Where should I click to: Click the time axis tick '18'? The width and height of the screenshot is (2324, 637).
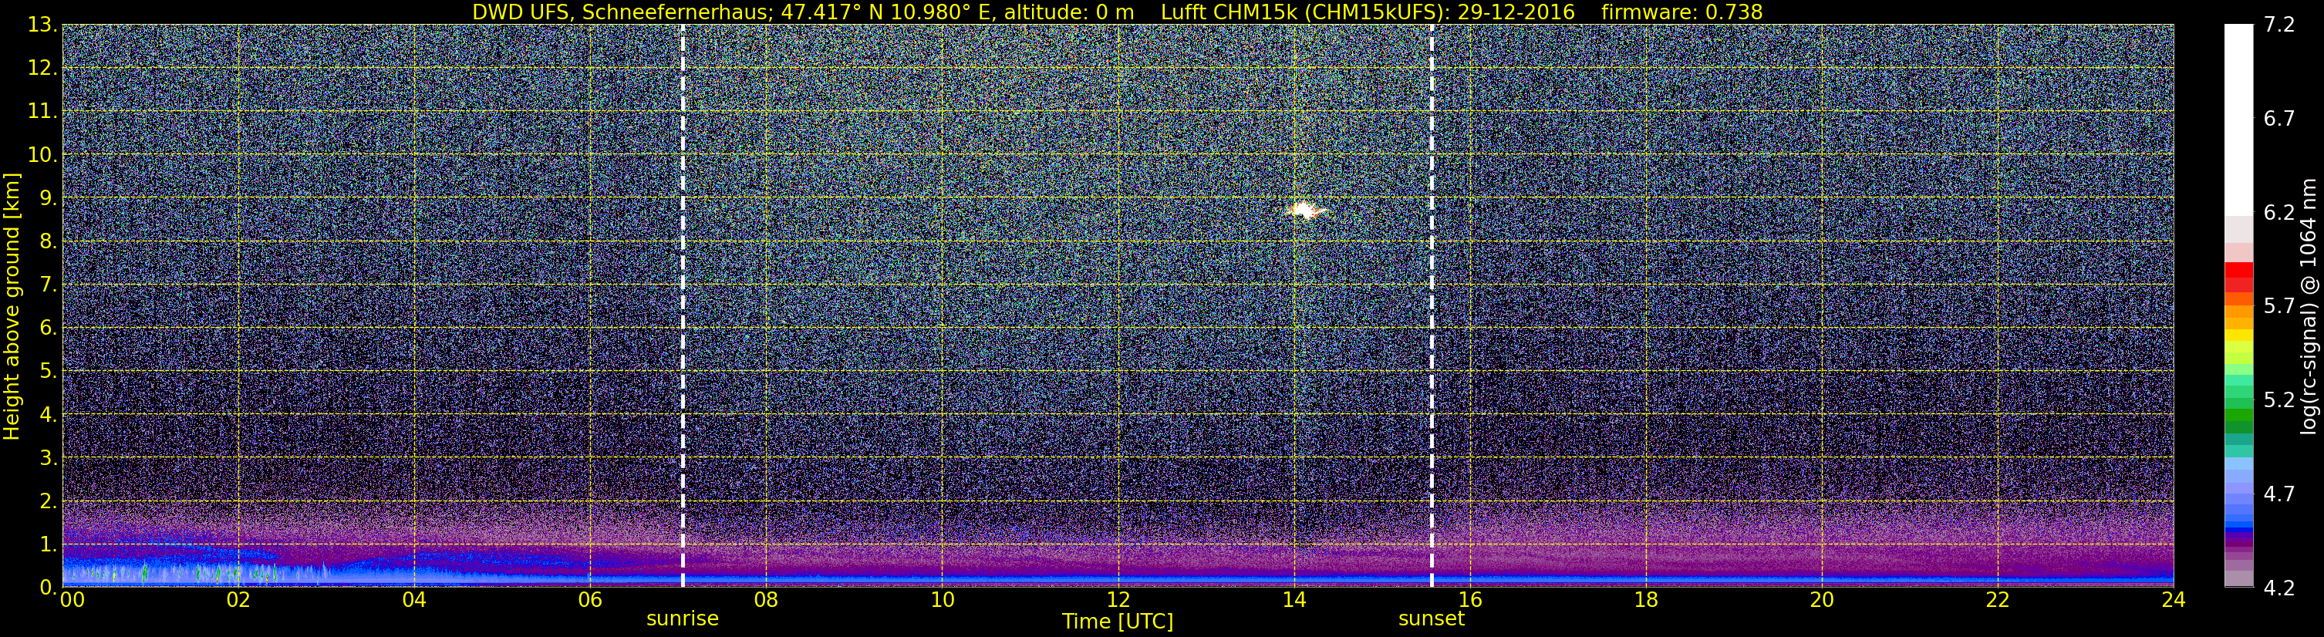point(1645,600)
